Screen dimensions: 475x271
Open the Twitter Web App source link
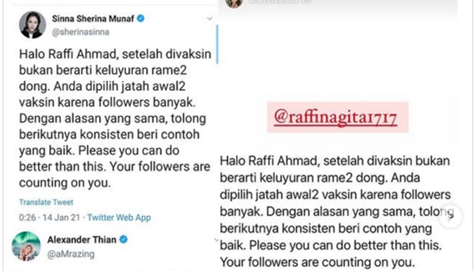click(x=119, y=217)
